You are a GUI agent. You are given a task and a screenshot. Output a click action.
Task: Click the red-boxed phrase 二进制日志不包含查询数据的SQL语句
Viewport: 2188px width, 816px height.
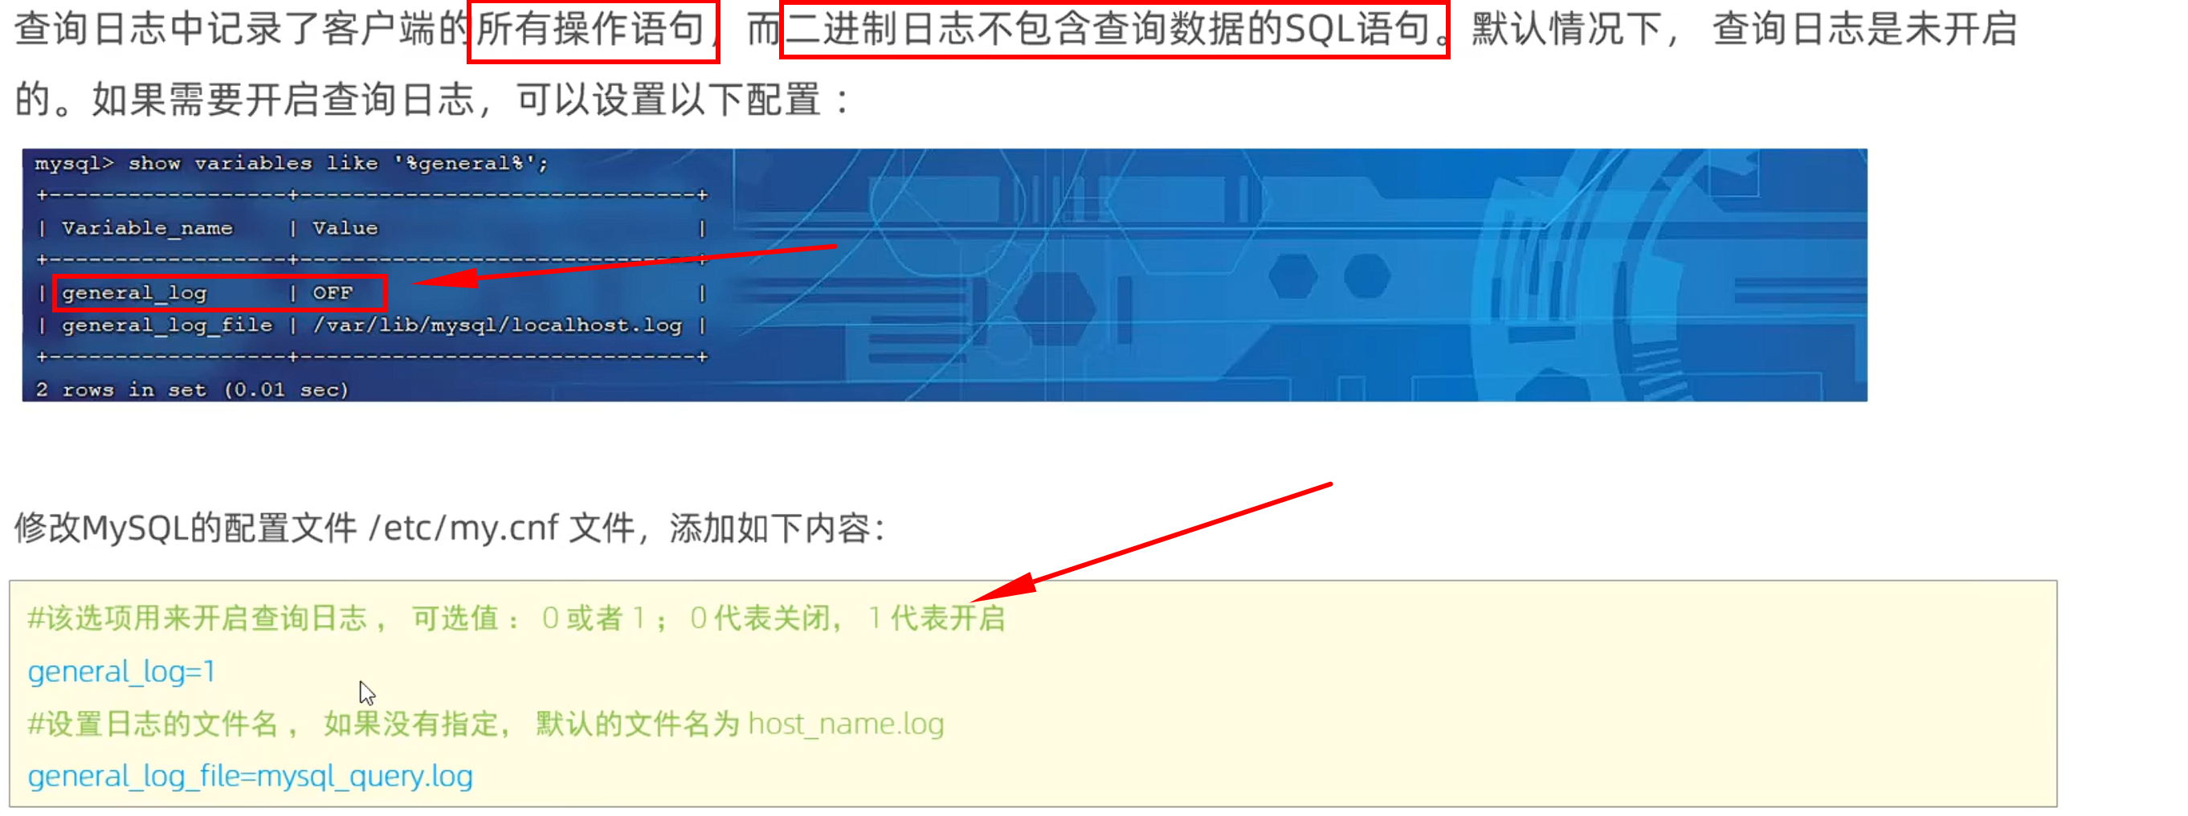tap(1113, 30)
